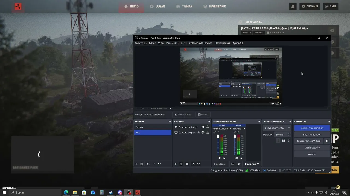Viewport: 350px width, 196px height.
Task: Open the audio mixer Opciones dropdown
Action: click(252, 164)
